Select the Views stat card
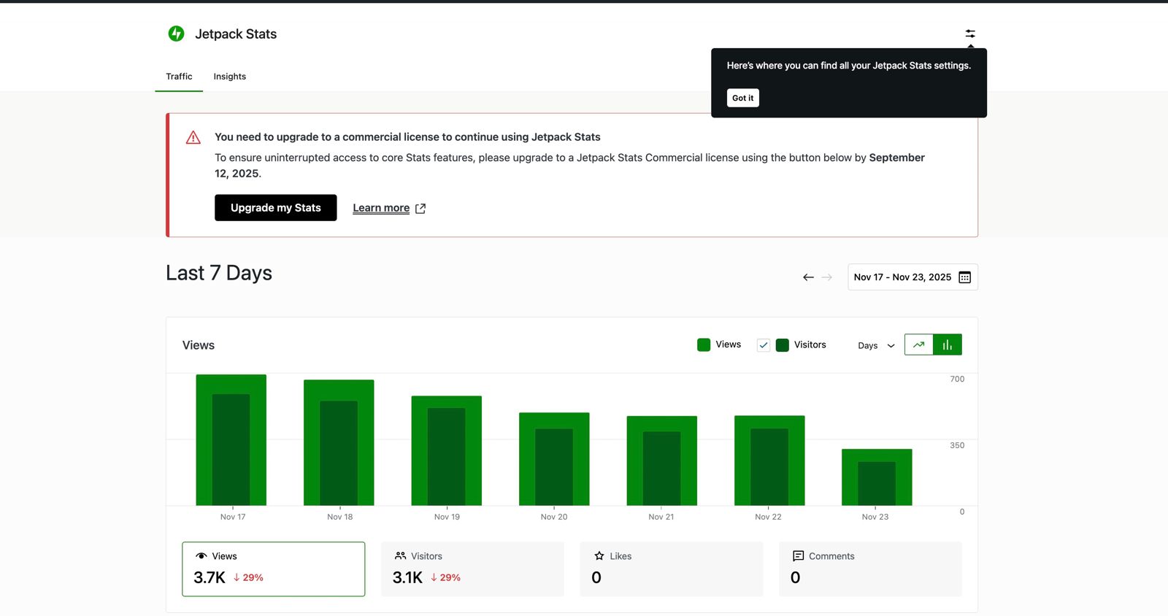This screenshot has height=616, width=1168. pos(273,569)
